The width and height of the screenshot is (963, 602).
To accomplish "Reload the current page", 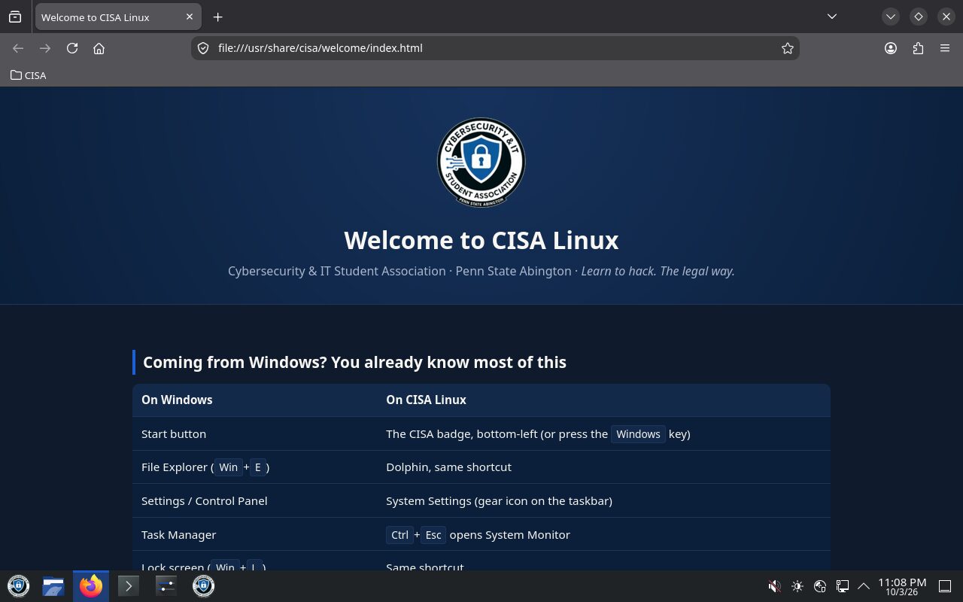I will click(72, 48).
